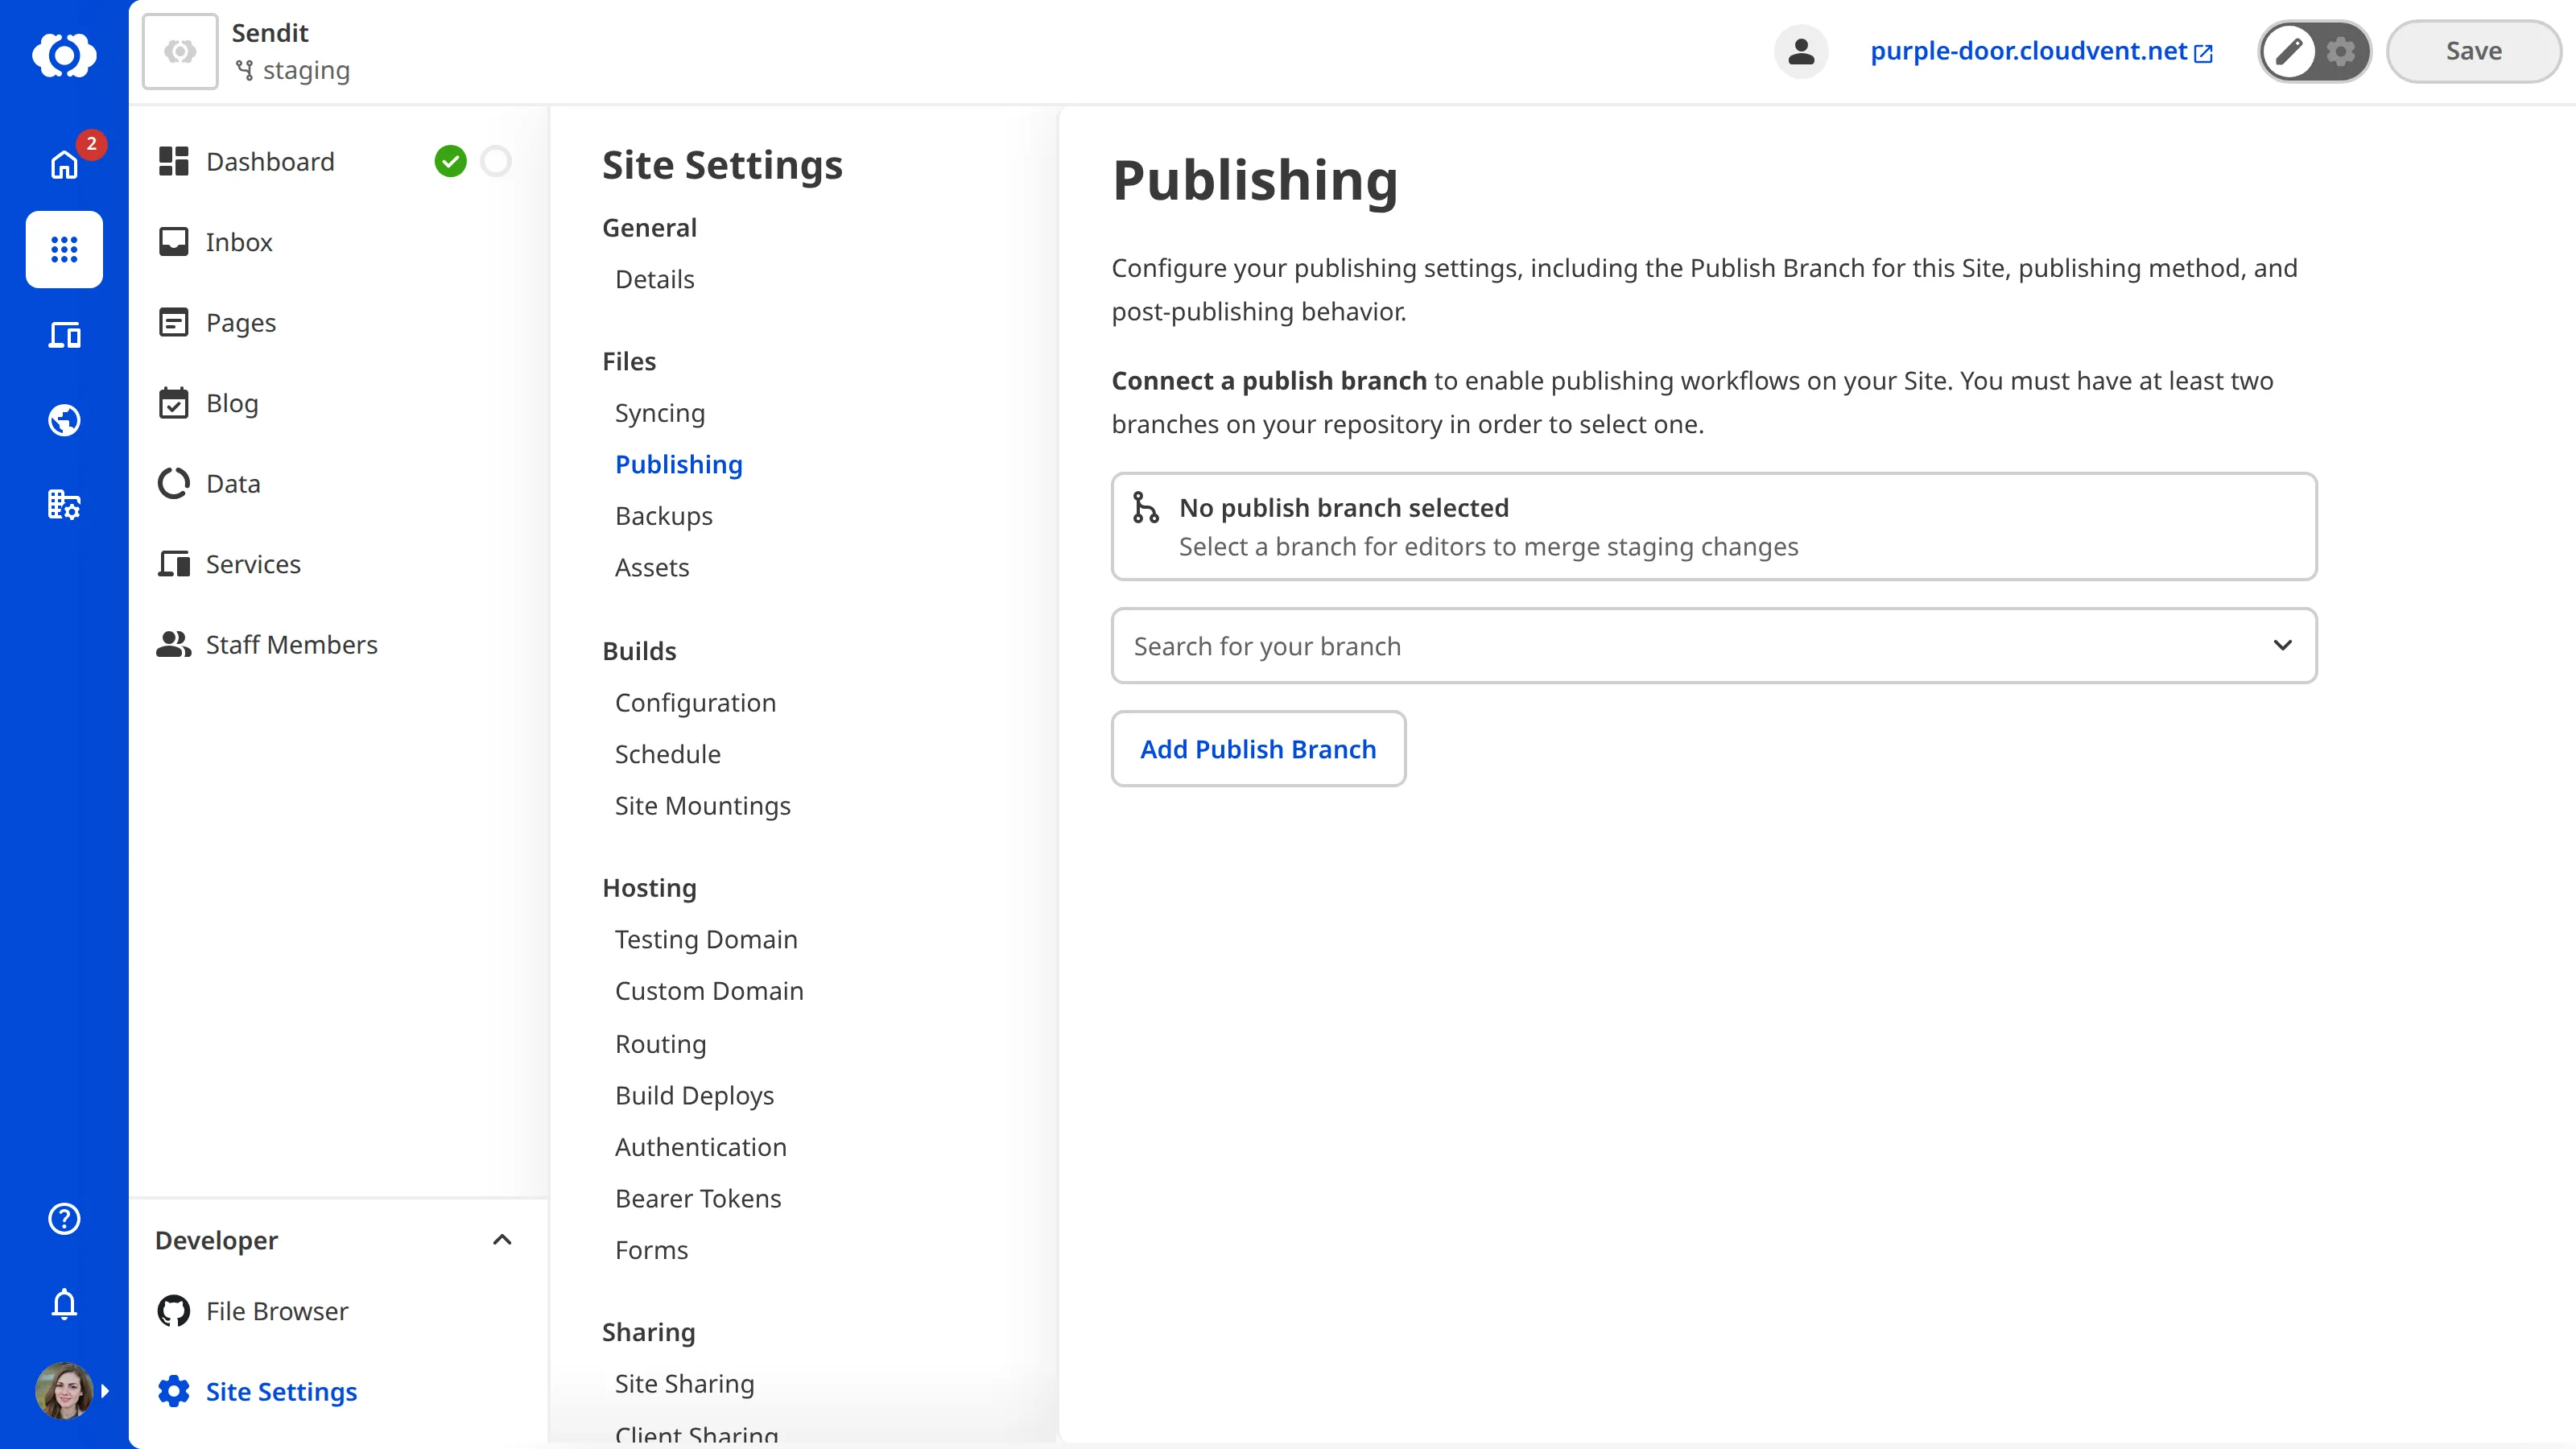Open Bearer Tokens settings

click(x=698, y=1198)
